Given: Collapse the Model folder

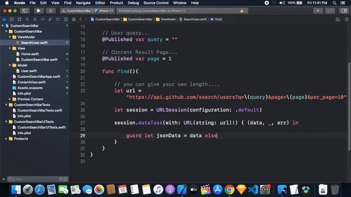Looking at the screenshot, I should [x=10, y=65].
